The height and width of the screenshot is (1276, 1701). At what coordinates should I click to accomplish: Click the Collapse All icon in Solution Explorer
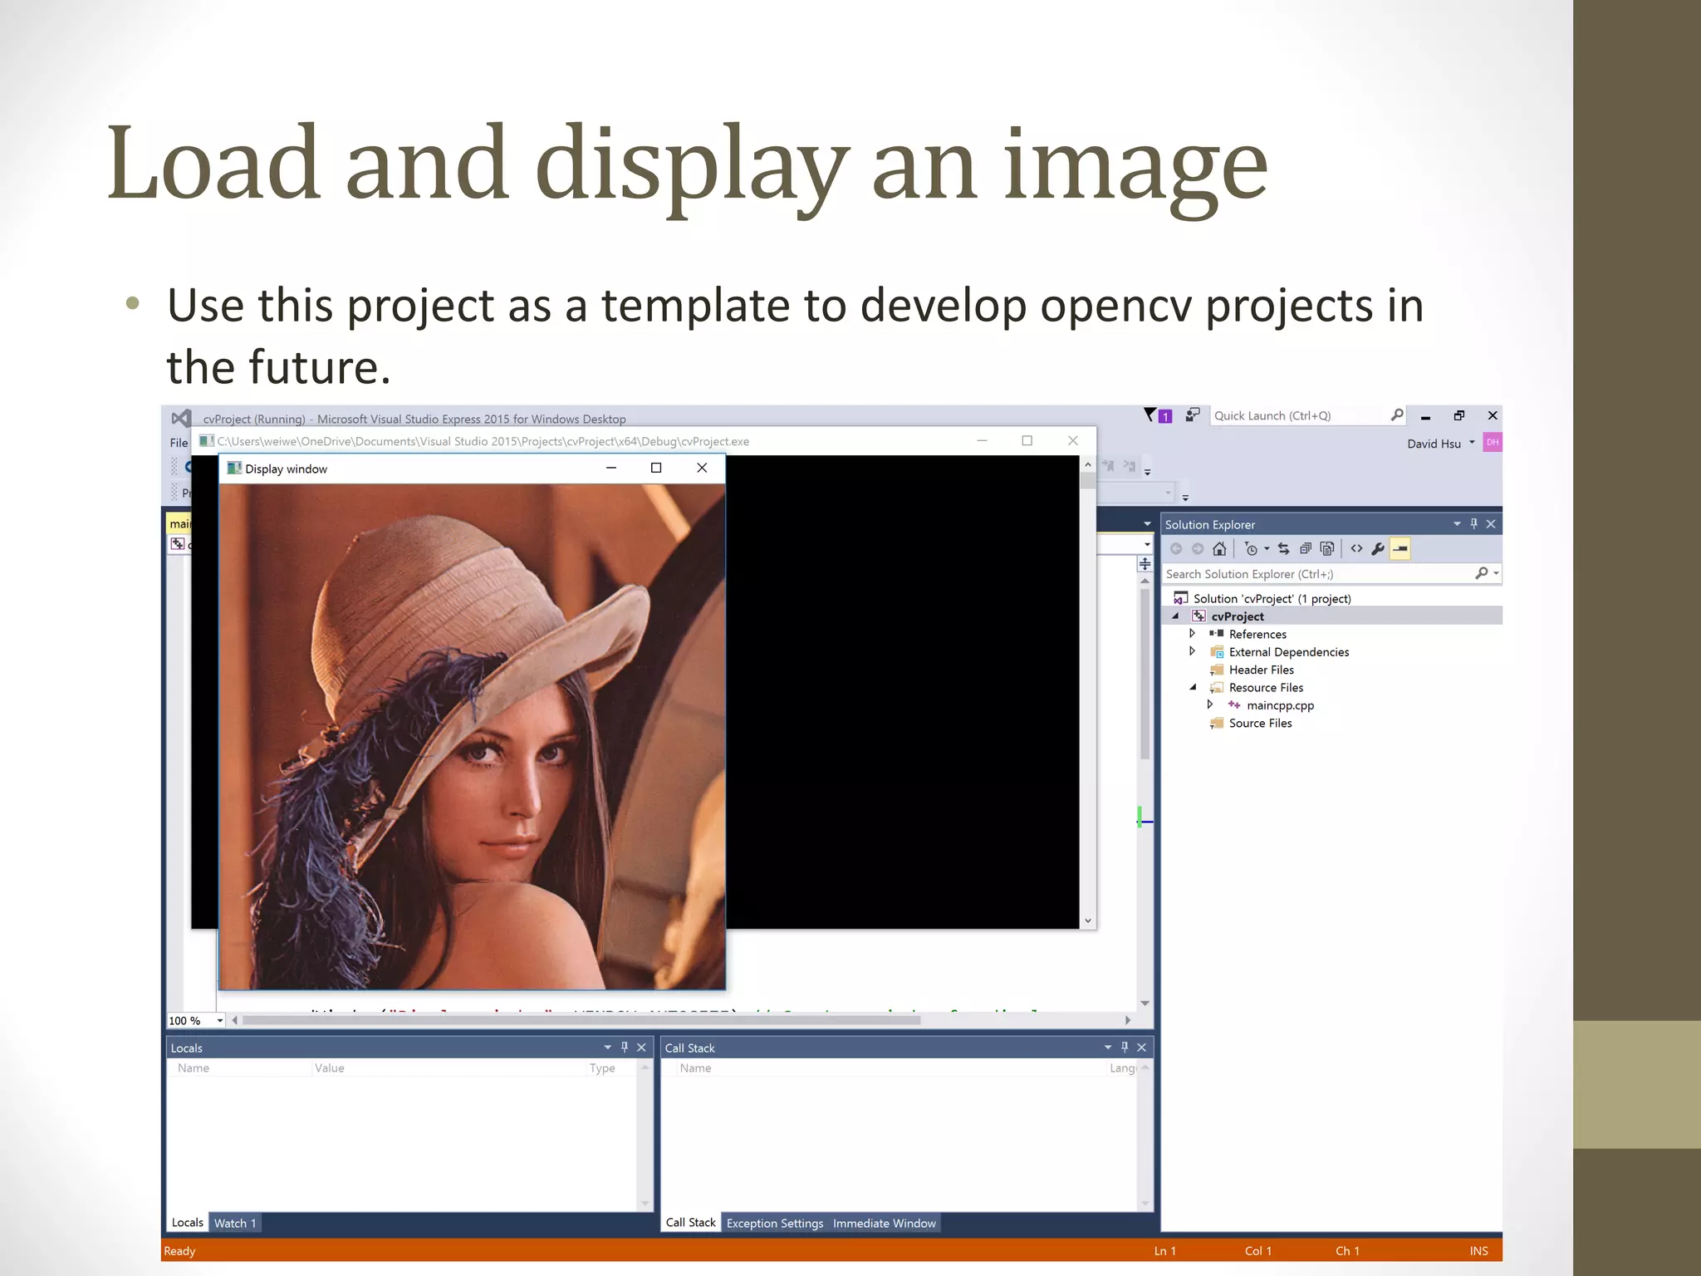(1306, 548)
